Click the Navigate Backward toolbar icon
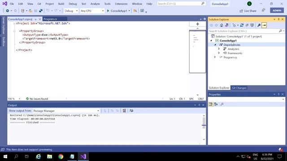287x161 pixels. point(8,11)
